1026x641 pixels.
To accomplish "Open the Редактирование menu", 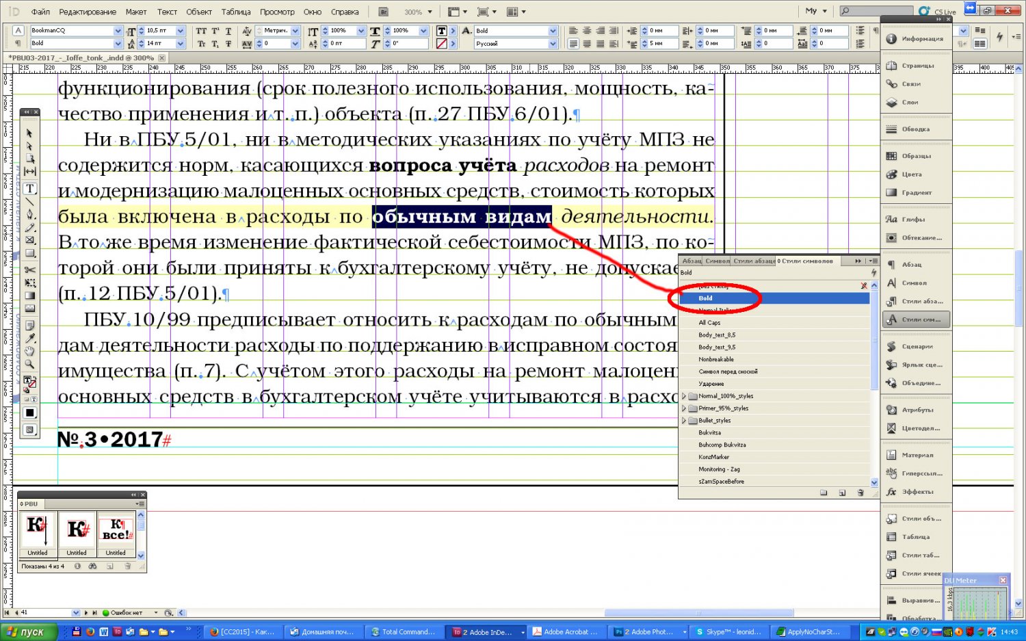I will pos(88,12).
